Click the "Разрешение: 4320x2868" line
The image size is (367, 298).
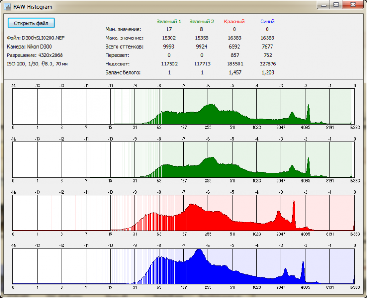(x=35, y=55)
